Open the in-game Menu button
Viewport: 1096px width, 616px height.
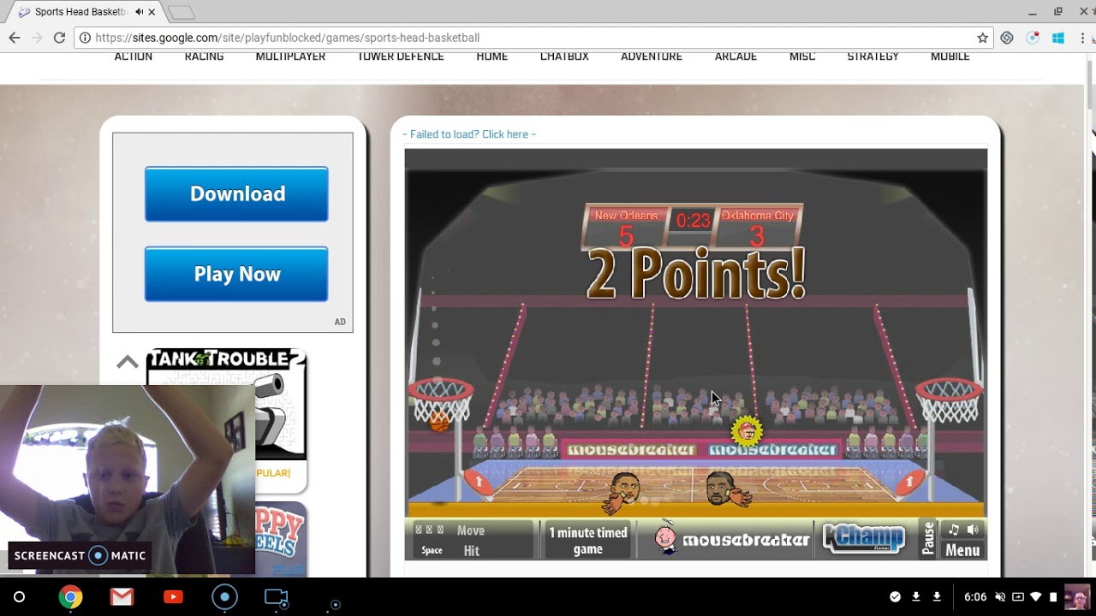pos(962,550)
